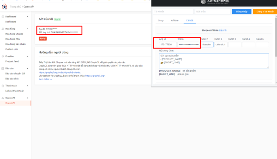Click the Open API section icon
Screen dimensions: 277x159
pos(3,98)
